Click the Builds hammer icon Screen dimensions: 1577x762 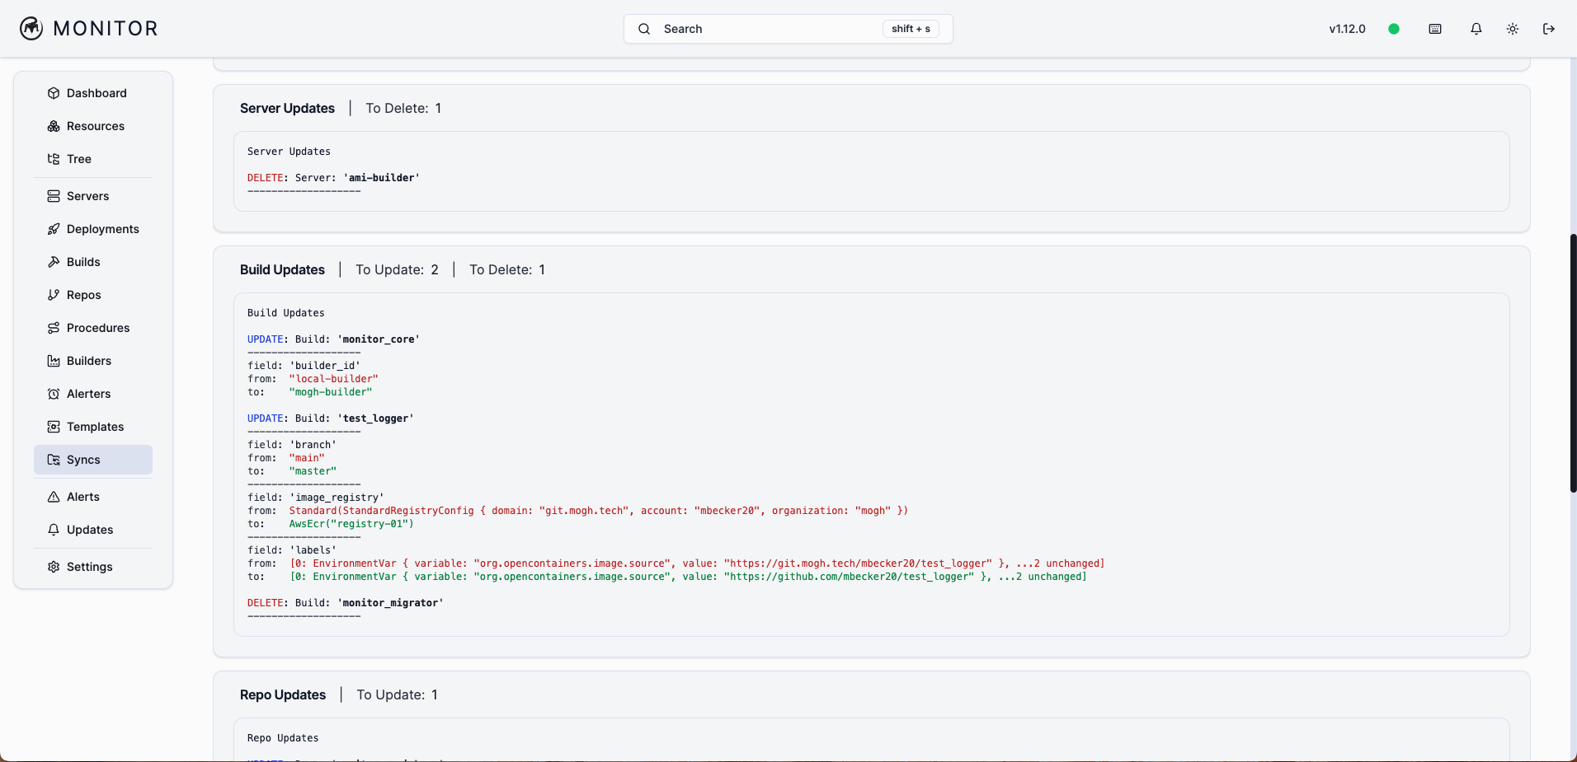click(x=54, y=262)
